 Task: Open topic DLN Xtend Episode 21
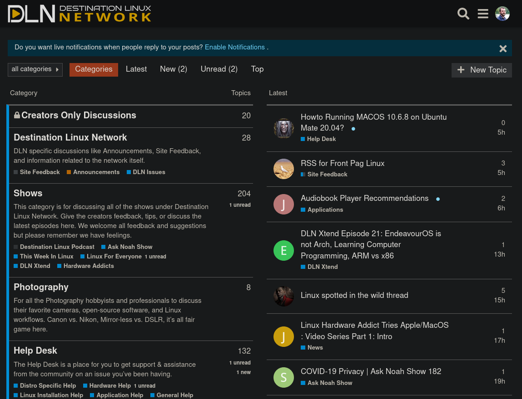[x=371, y=244]
